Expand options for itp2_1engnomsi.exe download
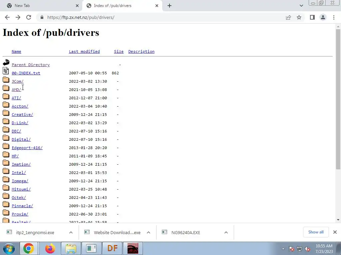 click(71, 232)
